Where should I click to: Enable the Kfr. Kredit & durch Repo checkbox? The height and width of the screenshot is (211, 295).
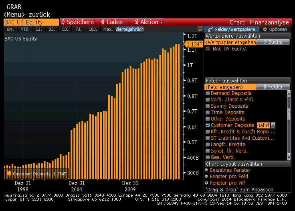(208, 131)
